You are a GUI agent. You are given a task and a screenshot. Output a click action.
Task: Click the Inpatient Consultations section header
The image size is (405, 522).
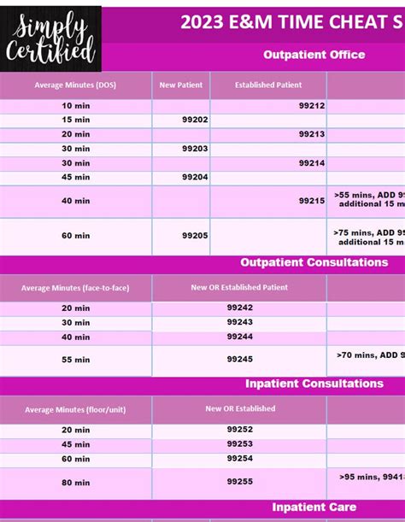(x=314, y=384)
